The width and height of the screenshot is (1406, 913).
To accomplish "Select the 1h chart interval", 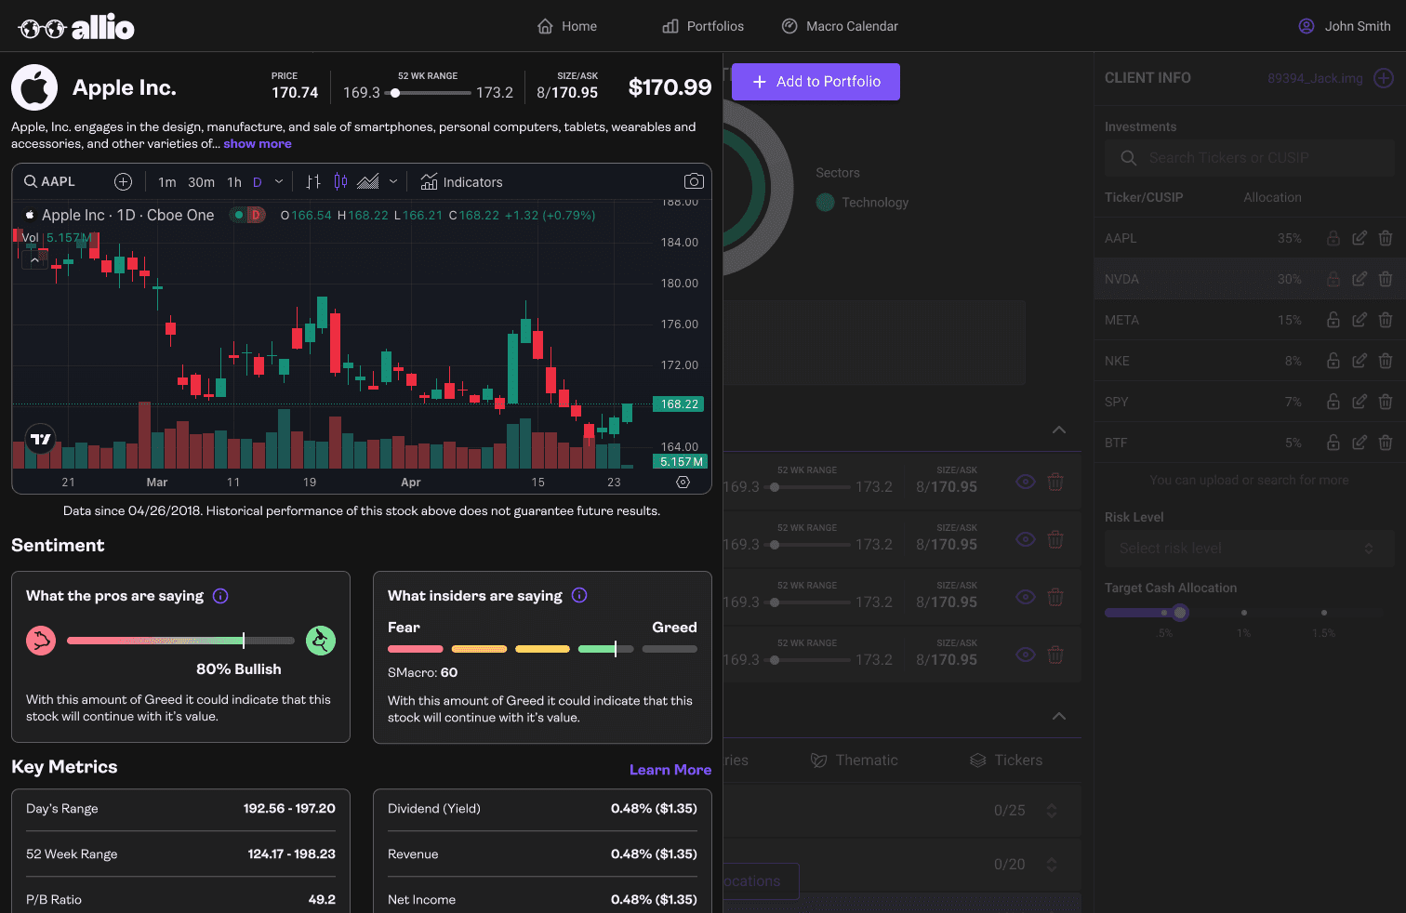I will [234, 182].
